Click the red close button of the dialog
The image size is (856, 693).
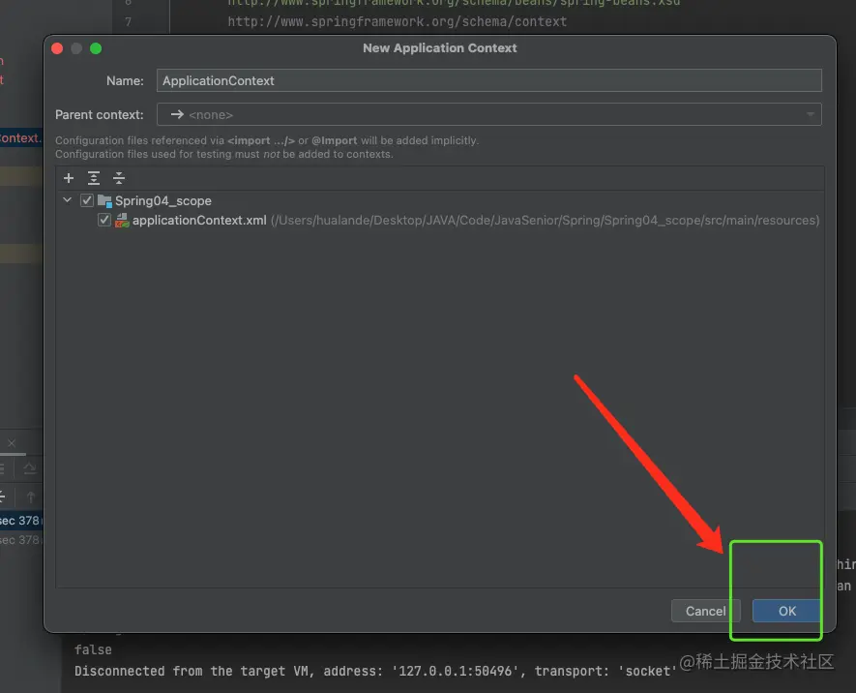[x=57, y=48]
